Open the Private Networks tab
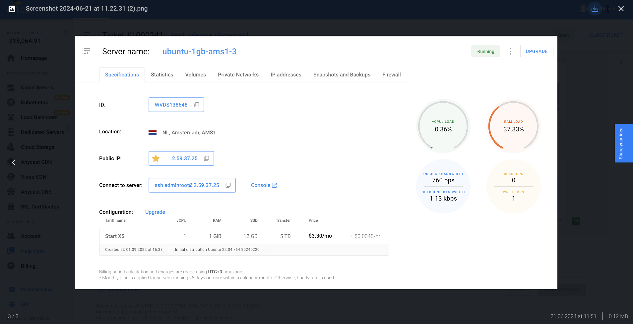The width and height of the screenshot is (633, 324). 238,75
